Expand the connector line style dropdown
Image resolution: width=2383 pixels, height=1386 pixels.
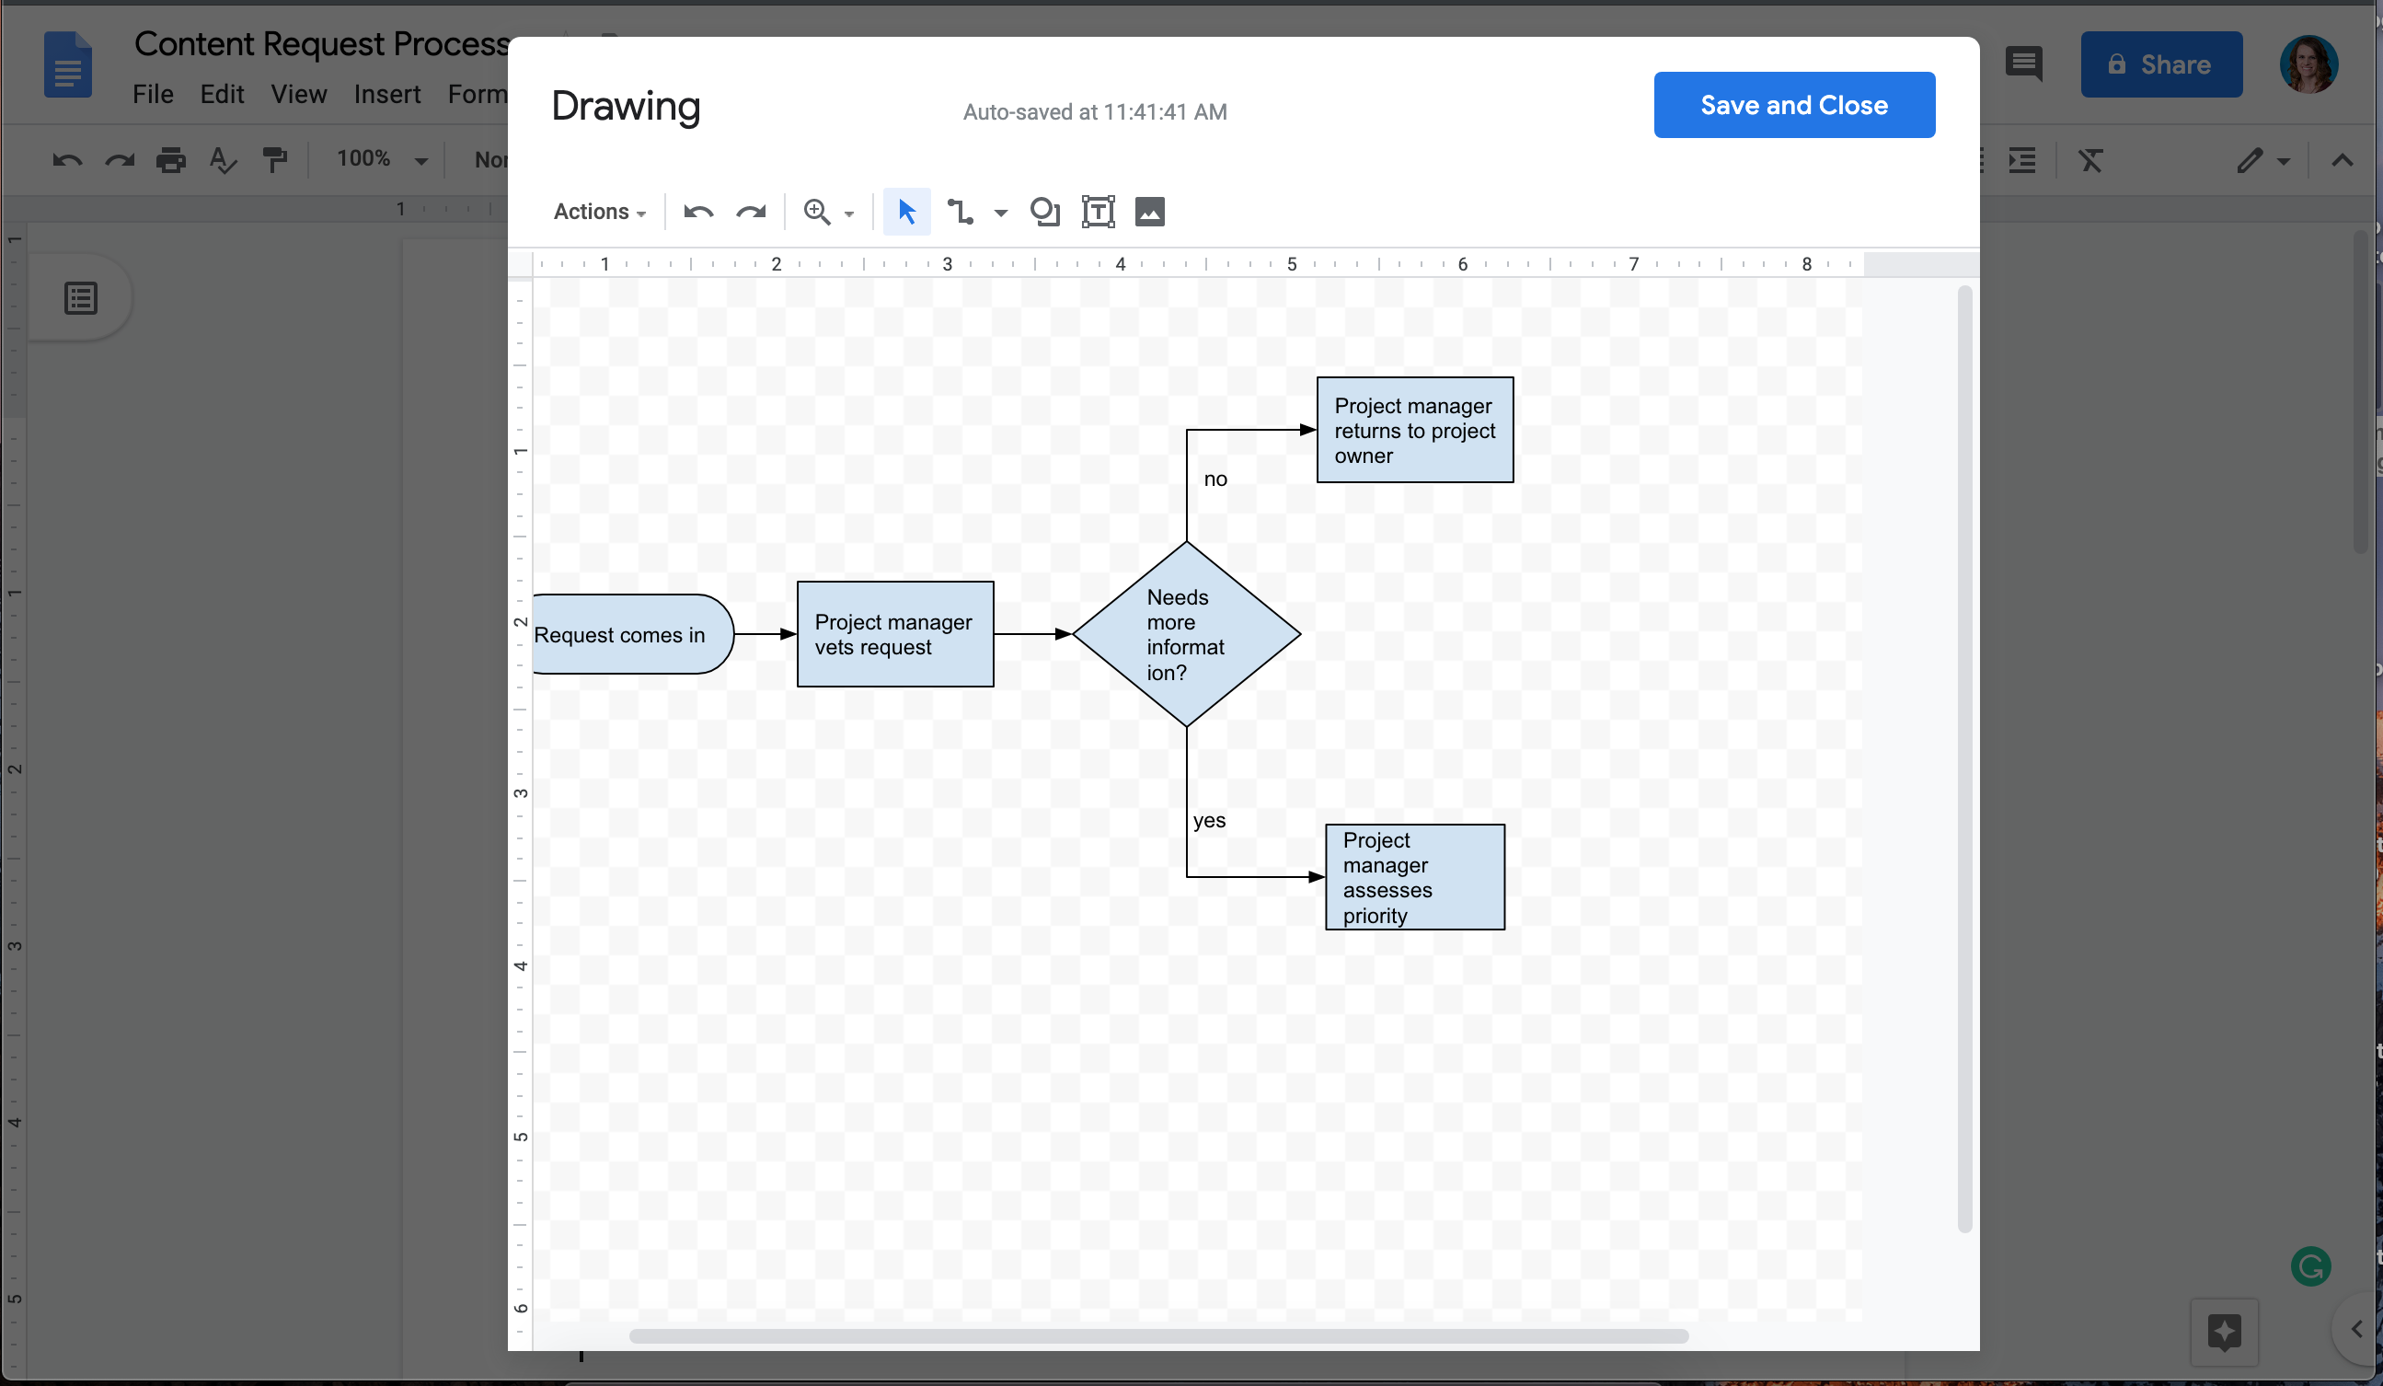pyautogui.click(x=996, y=211)
